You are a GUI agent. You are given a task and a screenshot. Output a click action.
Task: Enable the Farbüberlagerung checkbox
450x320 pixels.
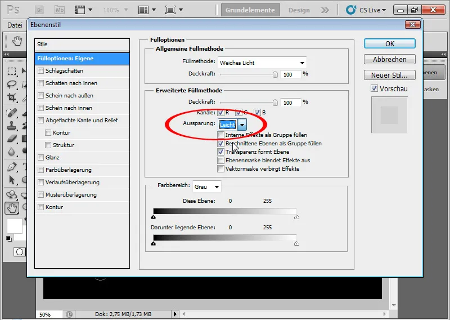pos(40,170)
